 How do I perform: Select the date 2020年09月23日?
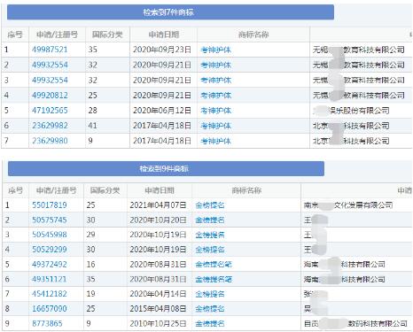(x=162, y=50)
